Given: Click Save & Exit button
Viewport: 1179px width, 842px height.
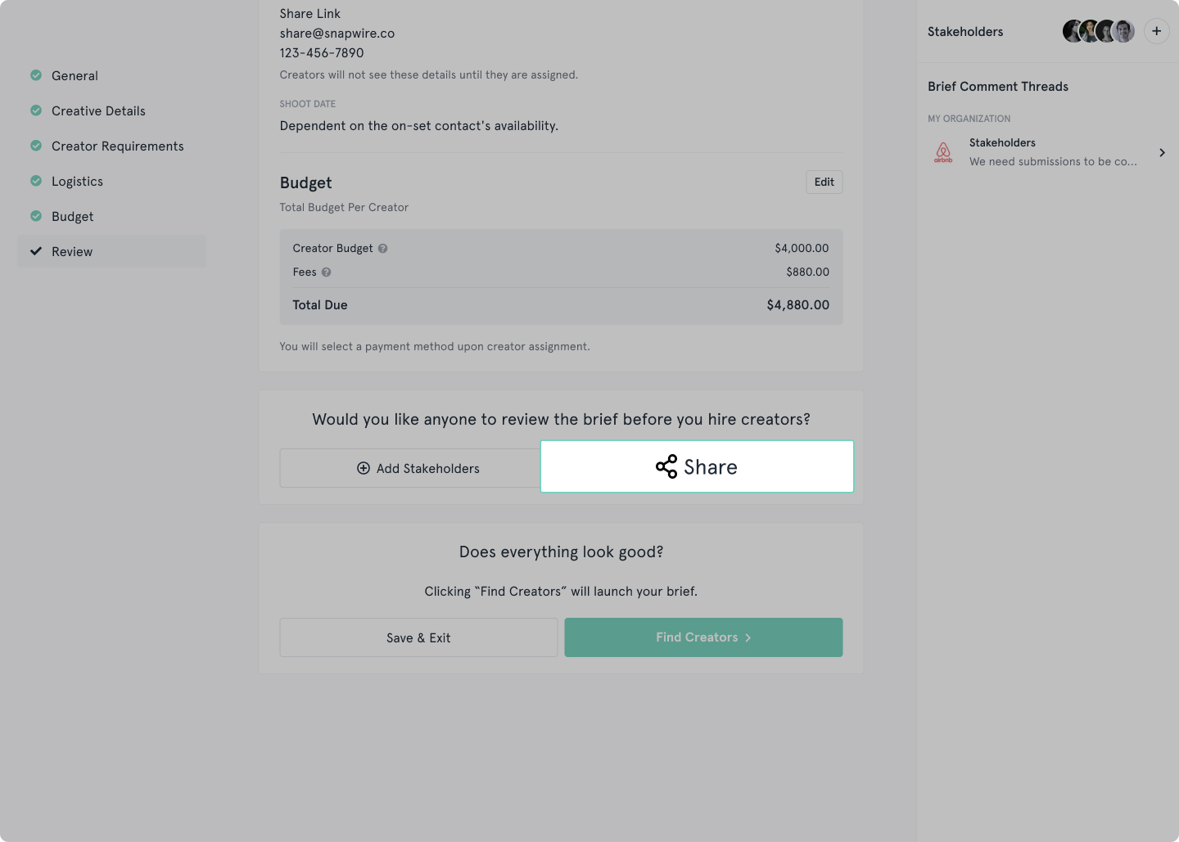Looking at the screenshot, I should (x=418, y=637).
